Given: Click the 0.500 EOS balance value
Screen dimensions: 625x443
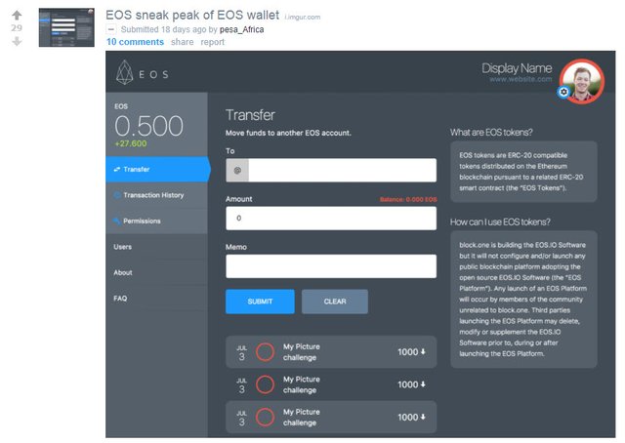Looking at the screenshot, I should (148, 126).
